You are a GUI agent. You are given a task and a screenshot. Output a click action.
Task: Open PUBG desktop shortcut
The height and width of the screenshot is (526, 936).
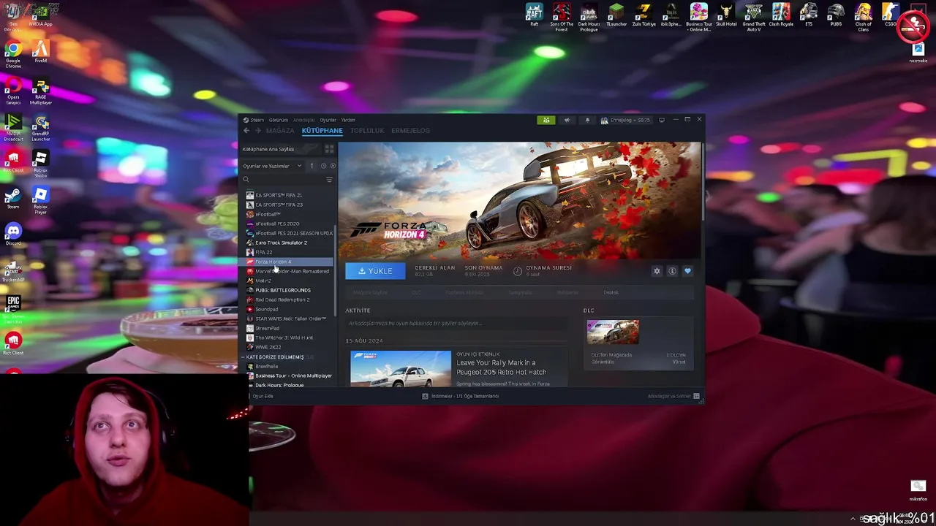pos(836,15)
